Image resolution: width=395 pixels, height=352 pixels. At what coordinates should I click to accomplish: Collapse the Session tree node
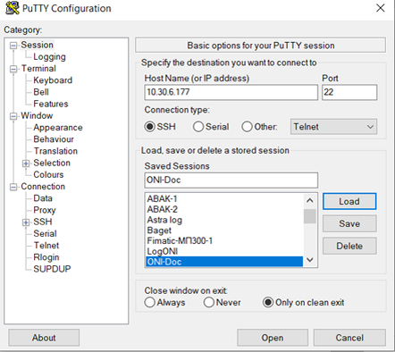tap(13, 46)
